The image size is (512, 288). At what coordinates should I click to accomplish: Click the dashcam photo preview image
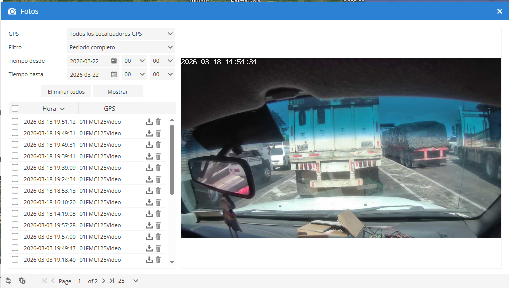coord(341,148)
